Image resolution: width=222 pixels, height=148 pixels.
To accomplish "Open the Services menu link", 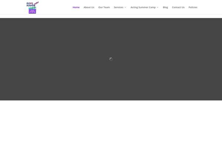I will (x=118, y=7).
